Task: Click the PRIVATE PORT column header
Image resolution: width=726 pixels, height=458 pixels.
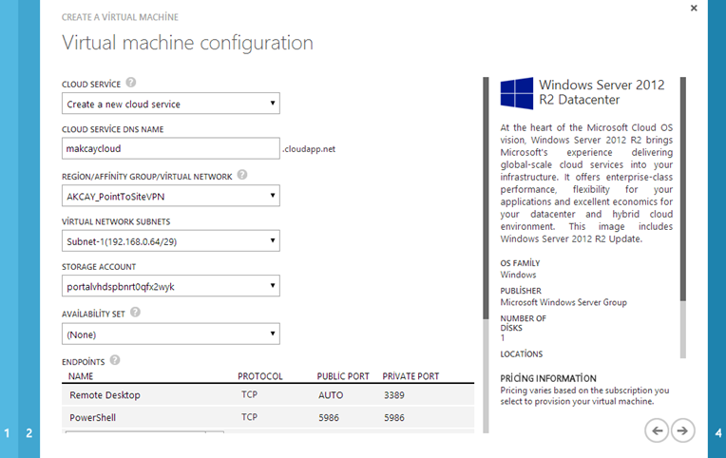Action: click(x=411, y=376)
